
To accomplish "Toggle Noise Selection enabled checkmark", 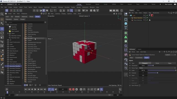I will [147, 18].
